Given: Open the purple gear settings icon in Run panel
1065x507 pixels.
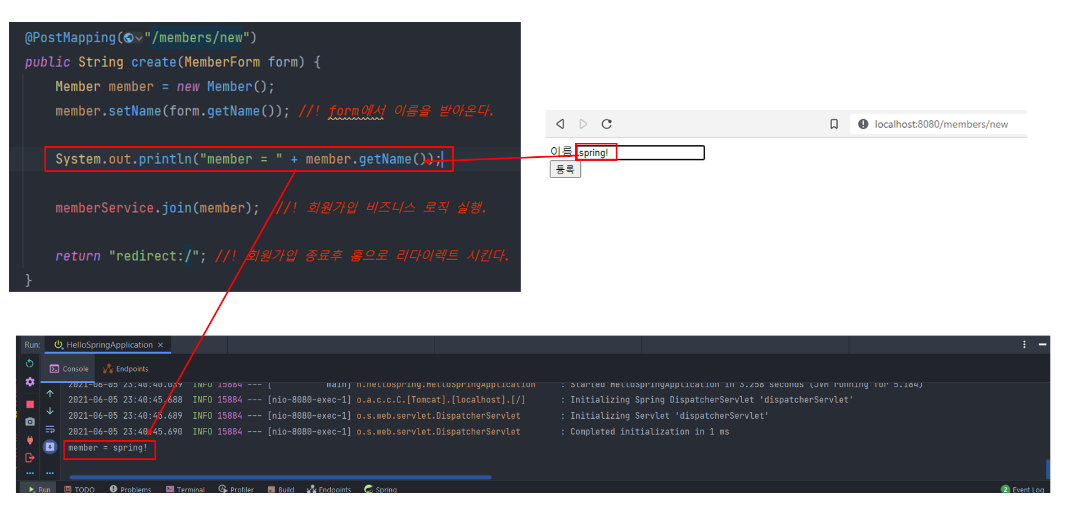Looking at the screenshot, I should [x=30, y=382].
